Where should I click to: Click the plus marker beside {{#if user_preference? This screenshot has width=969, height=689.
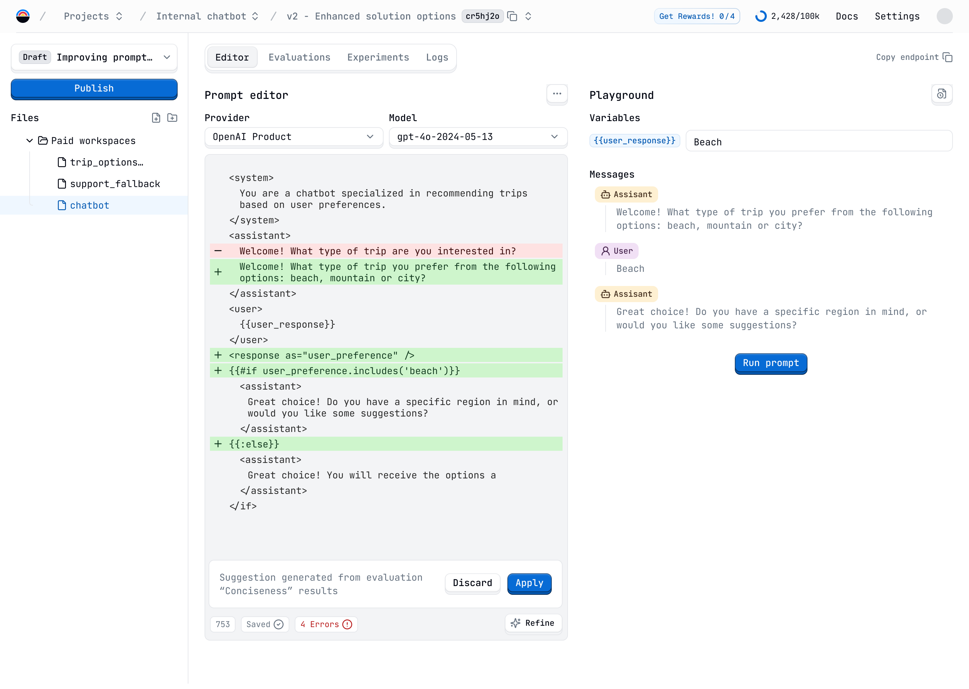click(x=218, y=371)
